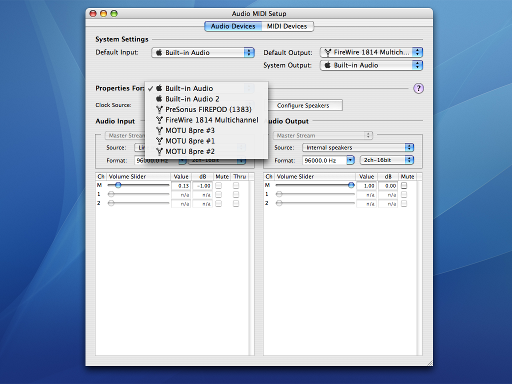Select FireWire 1814 Multichannel menu entry
The width and height of the screenshot is (512, 384).
206,120
